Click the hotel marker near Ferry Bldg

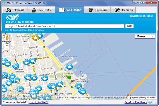[78, 86]
